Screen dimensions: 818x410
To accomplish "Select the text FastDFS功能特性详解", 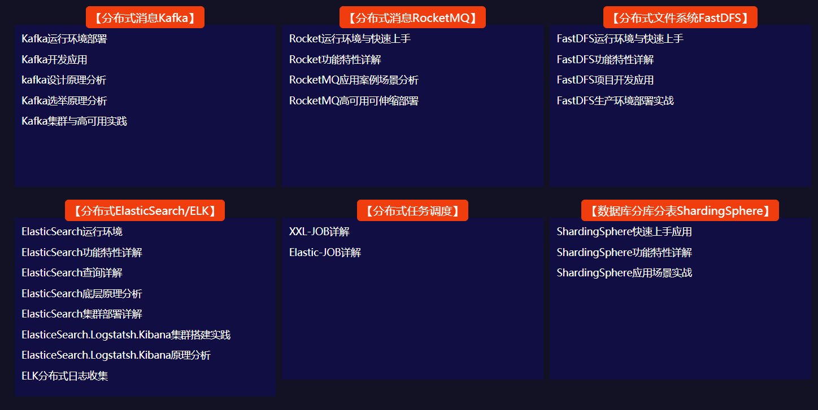I will click(x=605, y=60).
